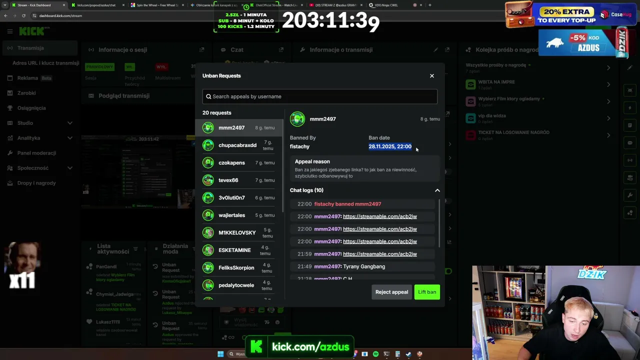640x360 pixels.
Task: Select the tevex66 unban request
Action: (x=239, y=180)
